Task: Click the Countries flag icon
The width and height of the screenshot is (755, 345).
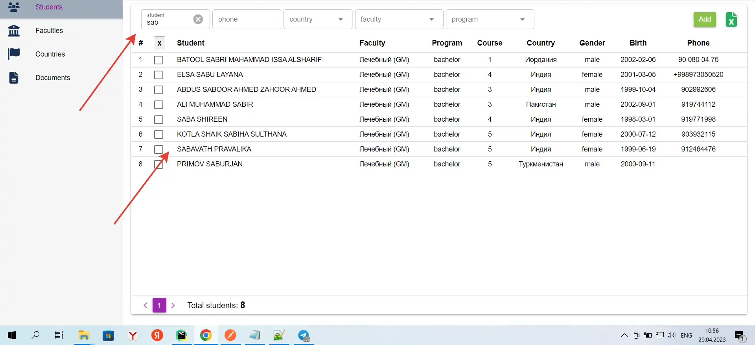Action: pyautogui.click(x=14, y=54)
